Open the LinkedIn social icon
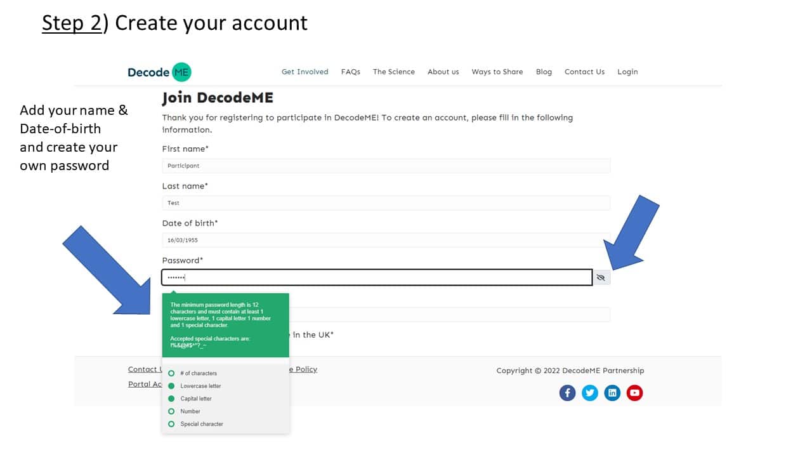The image size is (812, 457). (x=612, y=393)
